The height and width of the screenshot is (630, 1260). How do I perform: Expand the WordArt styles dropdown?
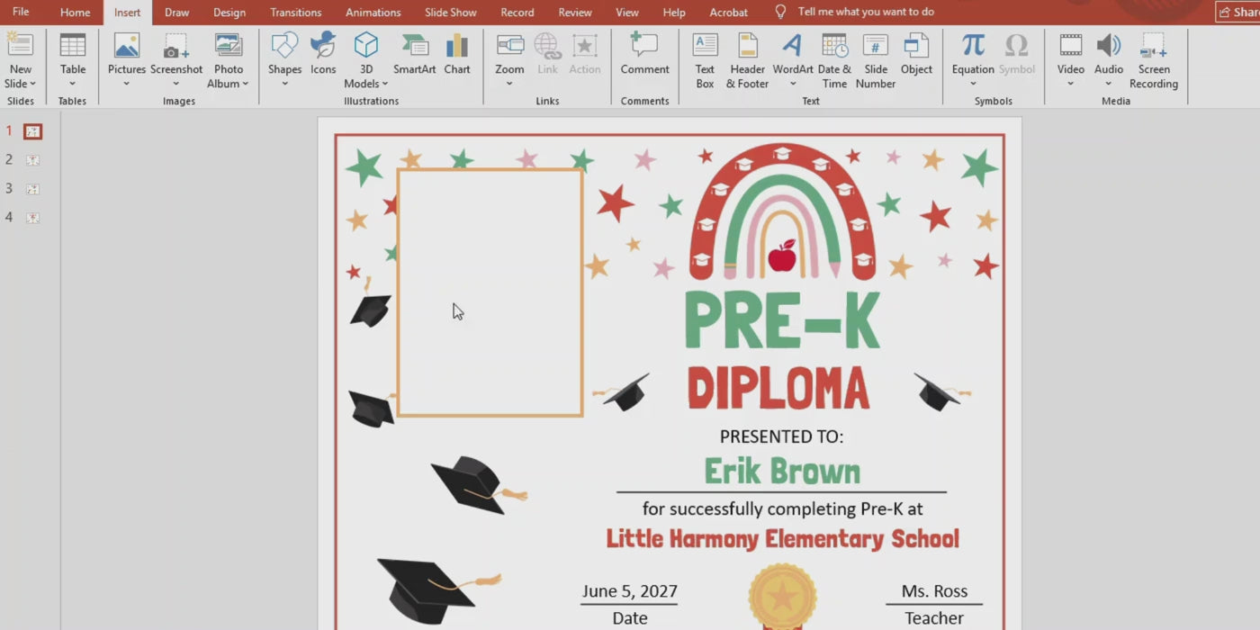793,84
